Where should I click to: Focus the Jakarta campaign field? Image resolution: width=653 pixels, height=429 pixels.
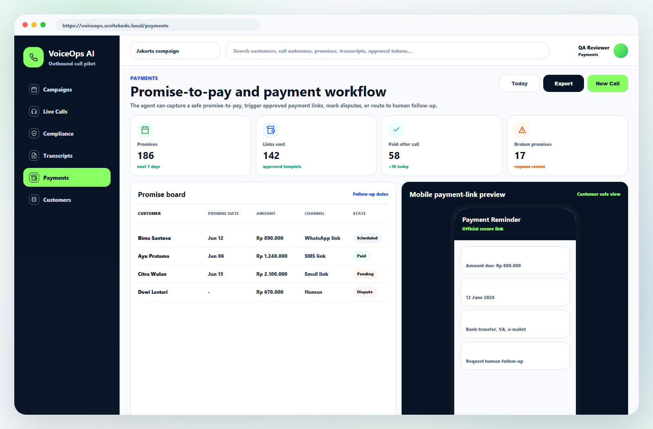175,51
